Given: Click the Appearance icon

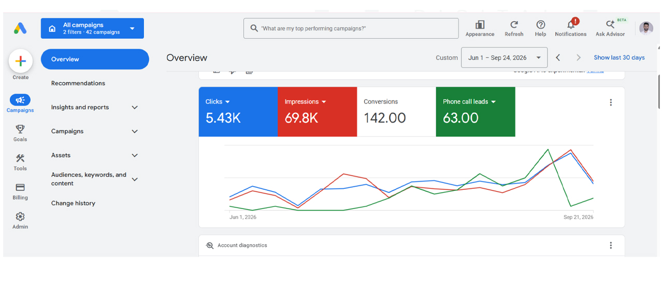Looking at the screenshot, I should 480,24.
